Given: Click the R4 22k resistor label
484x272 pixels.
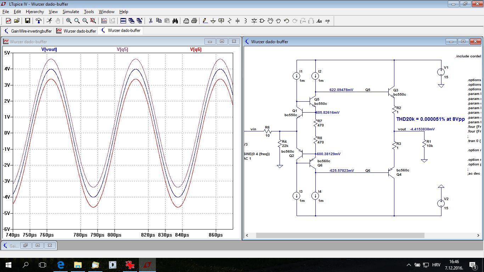Looking at the screenshot, I should pyautogui.click(x=285, y=143).
